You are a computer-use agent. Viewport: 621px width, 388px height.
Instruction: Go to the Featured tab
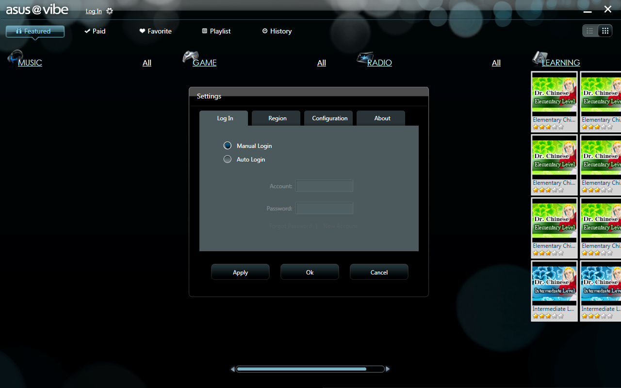tap(35, 32)
